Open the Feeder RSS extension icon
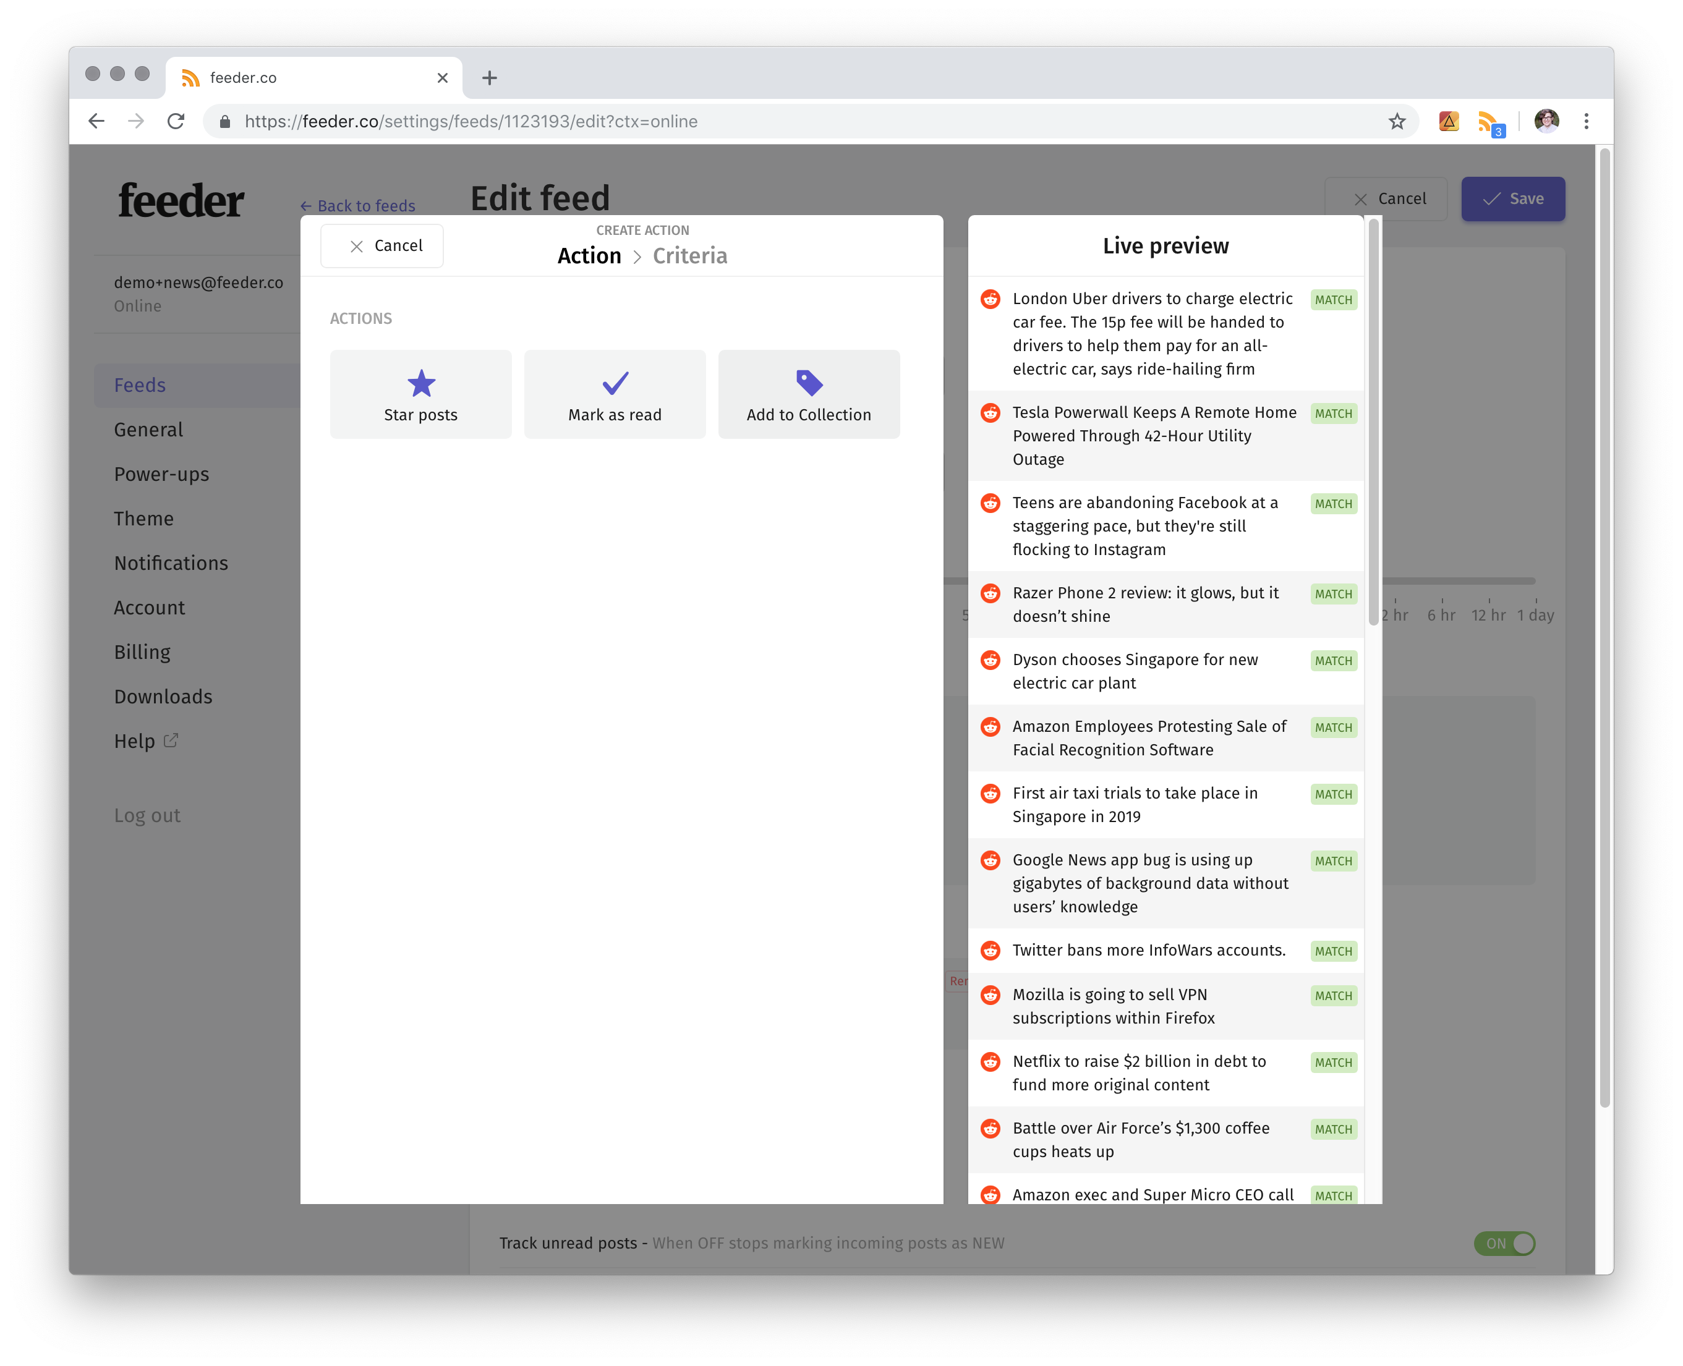 [x=1490, y=123]
